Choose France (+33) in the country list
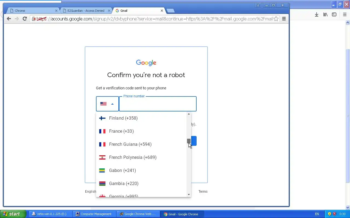 coord(141,131)
